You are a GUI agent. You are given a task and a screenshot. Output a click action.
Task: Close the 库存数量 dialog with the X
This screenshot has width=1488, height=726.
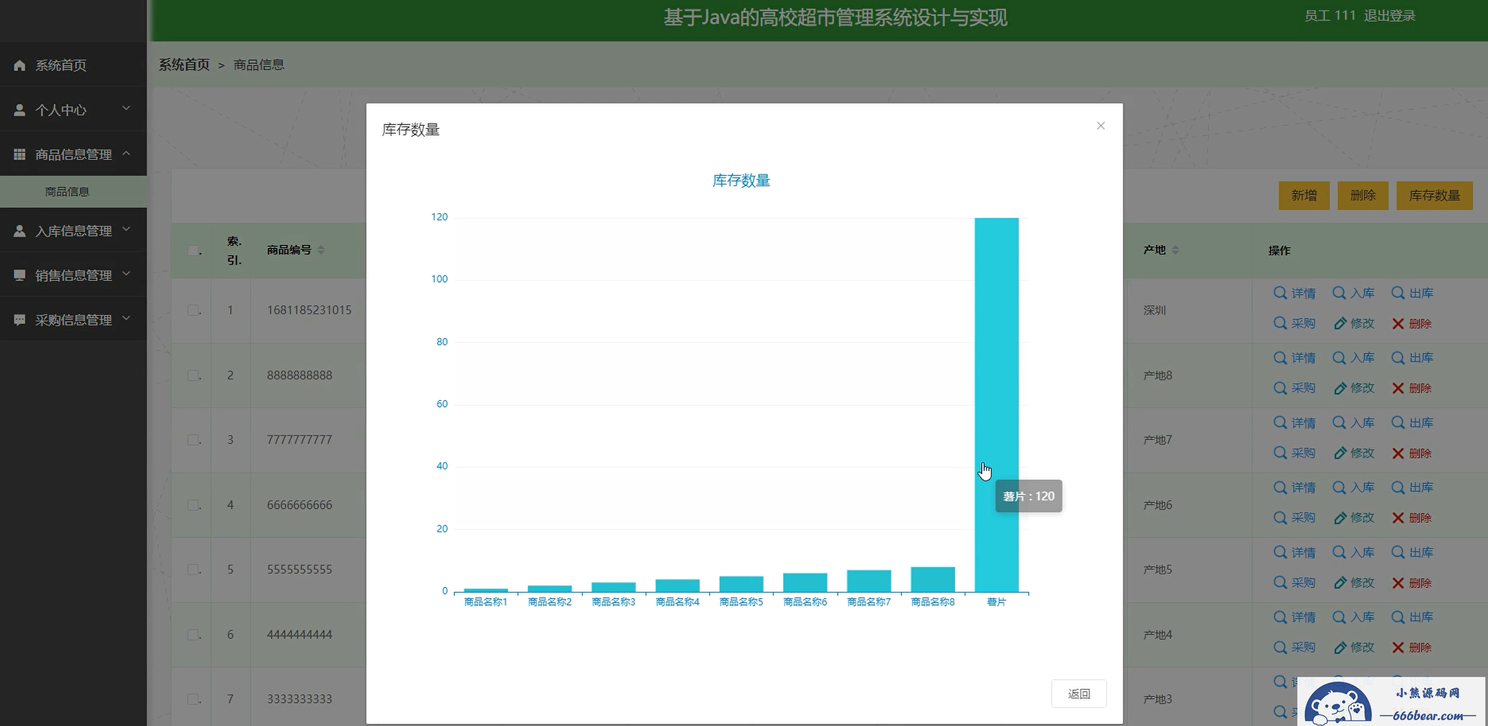(1100, 126)
